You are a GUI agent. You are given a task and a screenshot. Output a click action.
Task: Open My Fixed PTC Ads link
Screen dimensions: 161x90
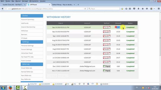(x=27, y=57)
